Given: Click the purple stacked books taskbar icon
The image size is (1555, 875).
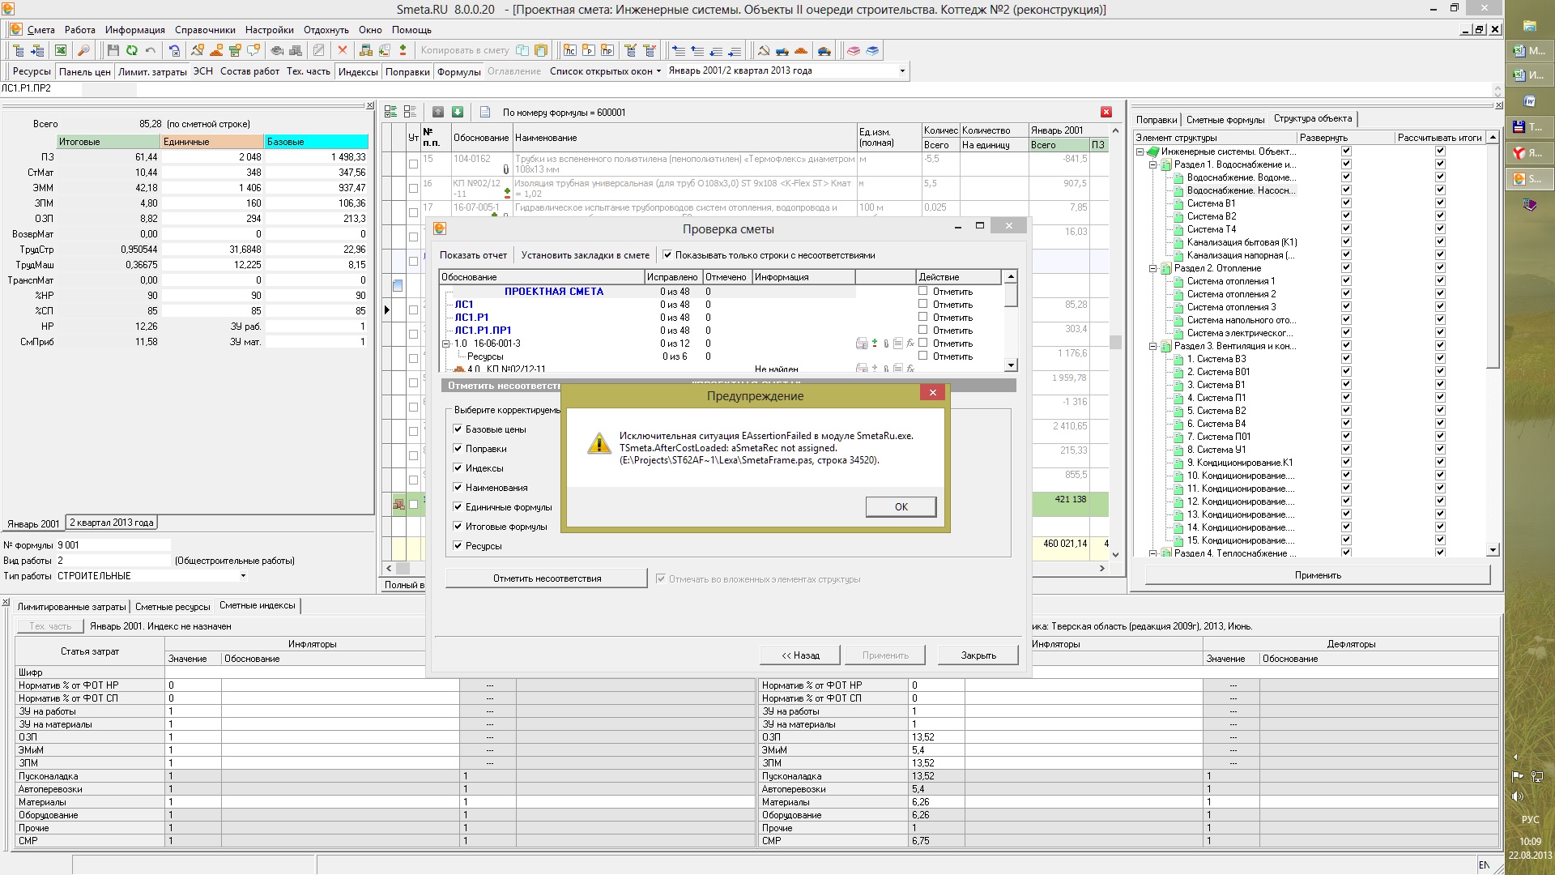Looking at the screenshot, I should 1530,205.
